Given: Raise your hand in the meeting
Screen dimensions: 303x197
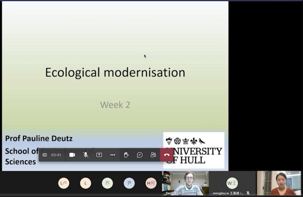Looking at the screenshot, I should click(x=126, y=155).
